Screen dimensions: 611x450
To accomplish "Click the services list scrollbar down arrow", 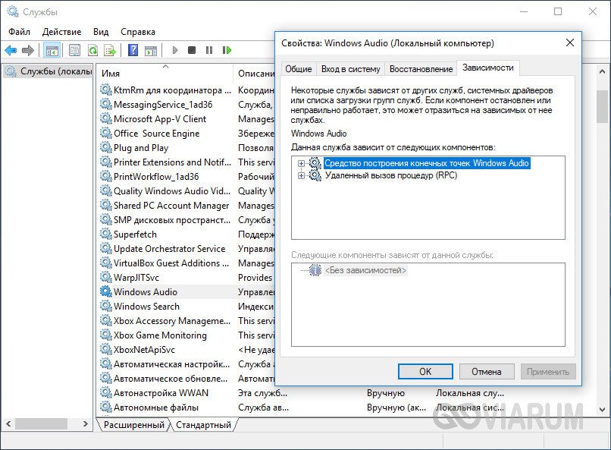I will pyautogui.click(x=602, y=410).
